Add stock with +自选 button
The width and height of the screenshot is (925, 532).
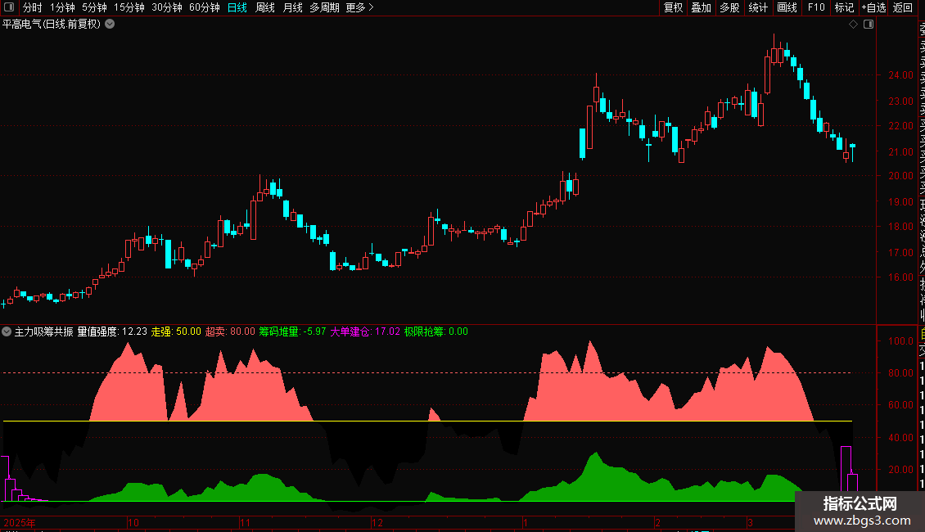(873, 7)
